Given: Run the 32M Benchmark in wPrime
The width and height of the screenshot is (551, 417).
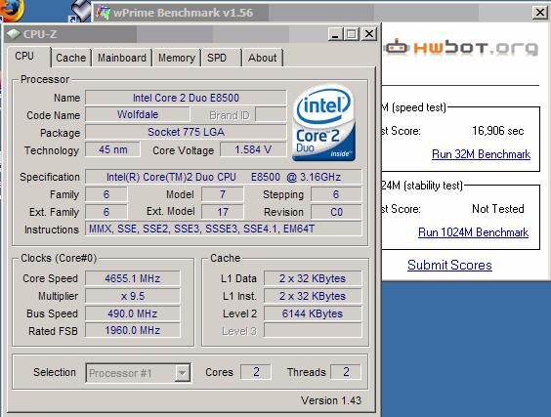Looking at the screenshot, I should point(481,154).
